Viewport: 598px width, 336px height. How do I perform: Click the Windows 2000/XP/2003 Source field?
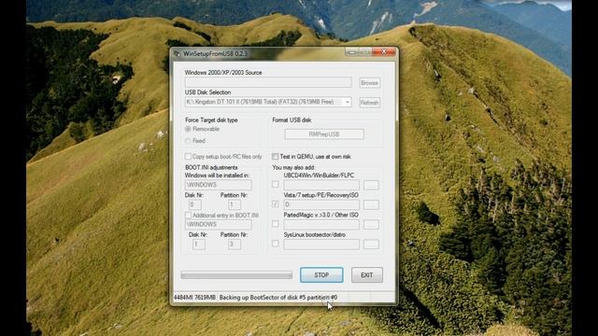coord(268,82)
